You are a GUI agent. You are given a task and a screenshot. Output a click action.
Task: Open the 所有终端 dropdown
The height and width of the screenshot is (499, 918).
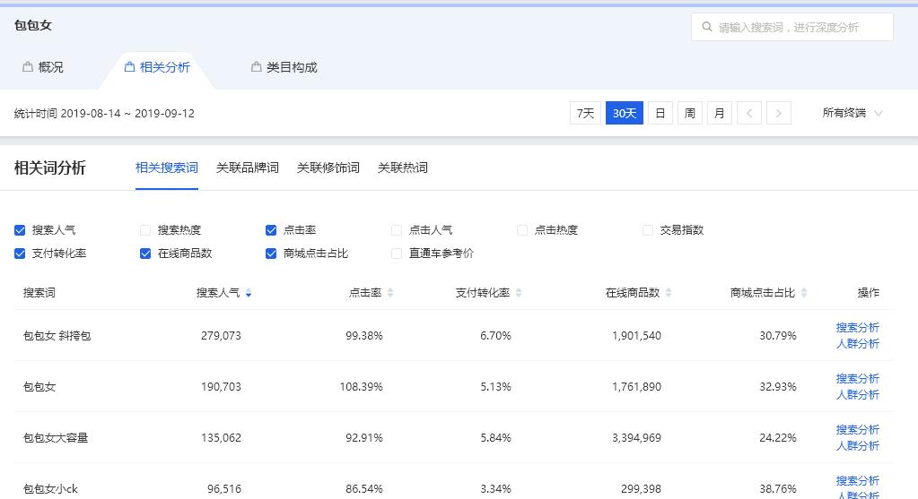tap(852, 113)
